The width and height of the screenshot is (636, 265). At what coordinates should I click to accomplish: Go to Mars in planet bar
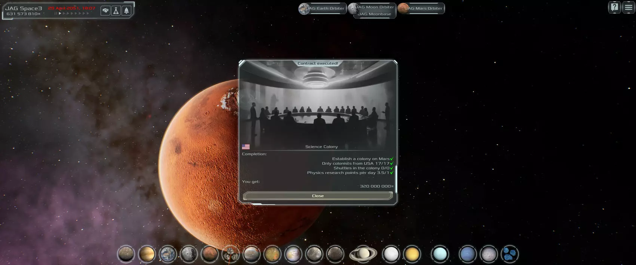210,254
